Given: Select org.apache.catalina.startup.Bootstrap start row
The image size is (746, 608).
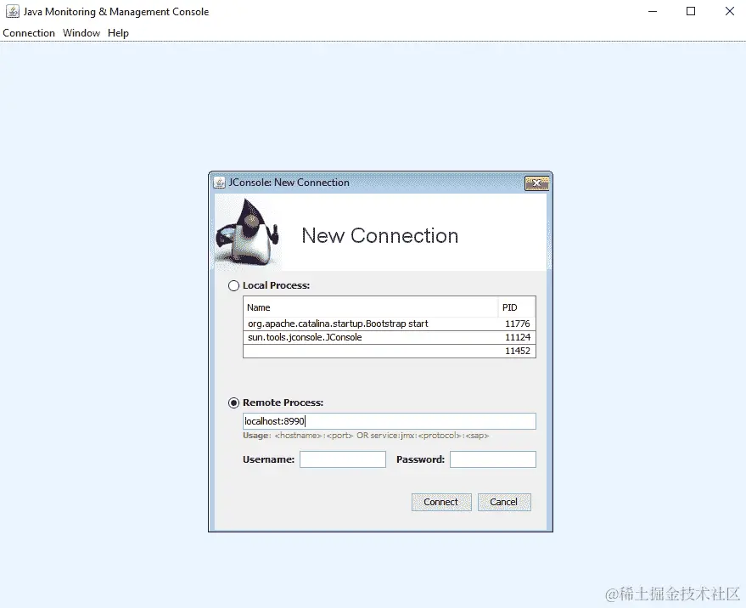Looking at the screenshot, I should [390, 324].
